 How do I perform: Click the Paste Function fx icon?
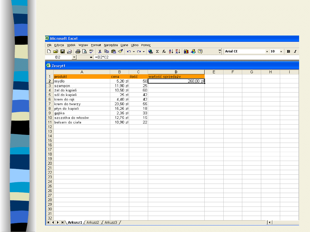[164, 52]
